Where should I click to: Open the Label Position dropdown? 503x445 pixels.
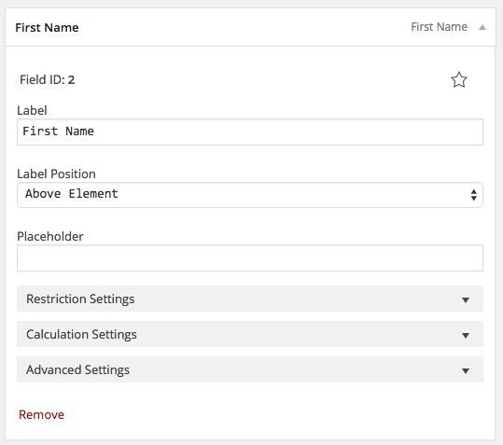(250, 195)
